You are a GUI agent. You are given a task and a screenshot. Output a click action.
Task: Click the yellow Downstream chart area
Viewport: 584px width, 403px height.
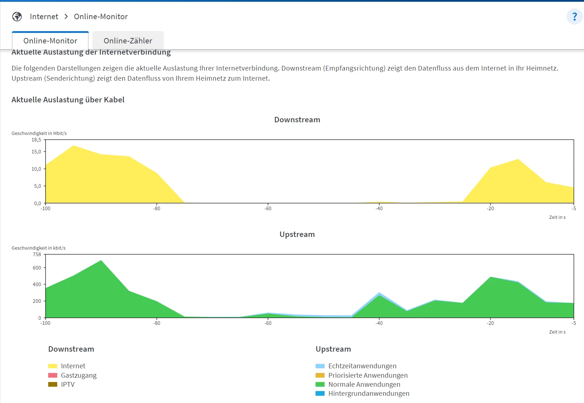click(x=101, y=181)
